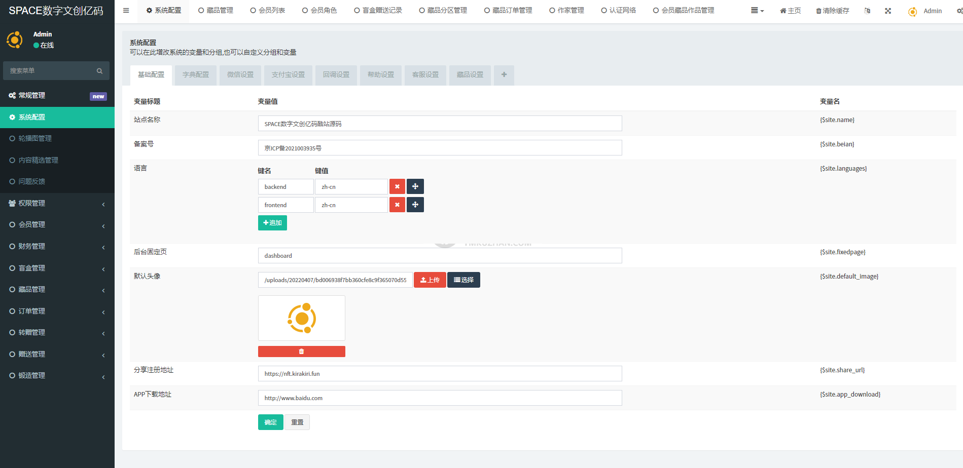
Task: Click the search icon in menu search
Action: point(99,71)
